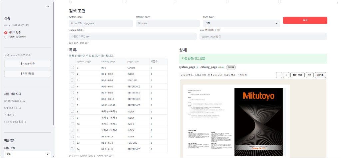Click the COVER badge in the detail header
The width and height of the screenshot is (341, 158).
(x=231, y=68)
